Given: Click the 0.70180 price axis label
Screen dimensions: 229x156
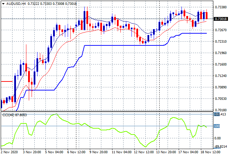Looking at the screenshot, I should pos(221,110).
